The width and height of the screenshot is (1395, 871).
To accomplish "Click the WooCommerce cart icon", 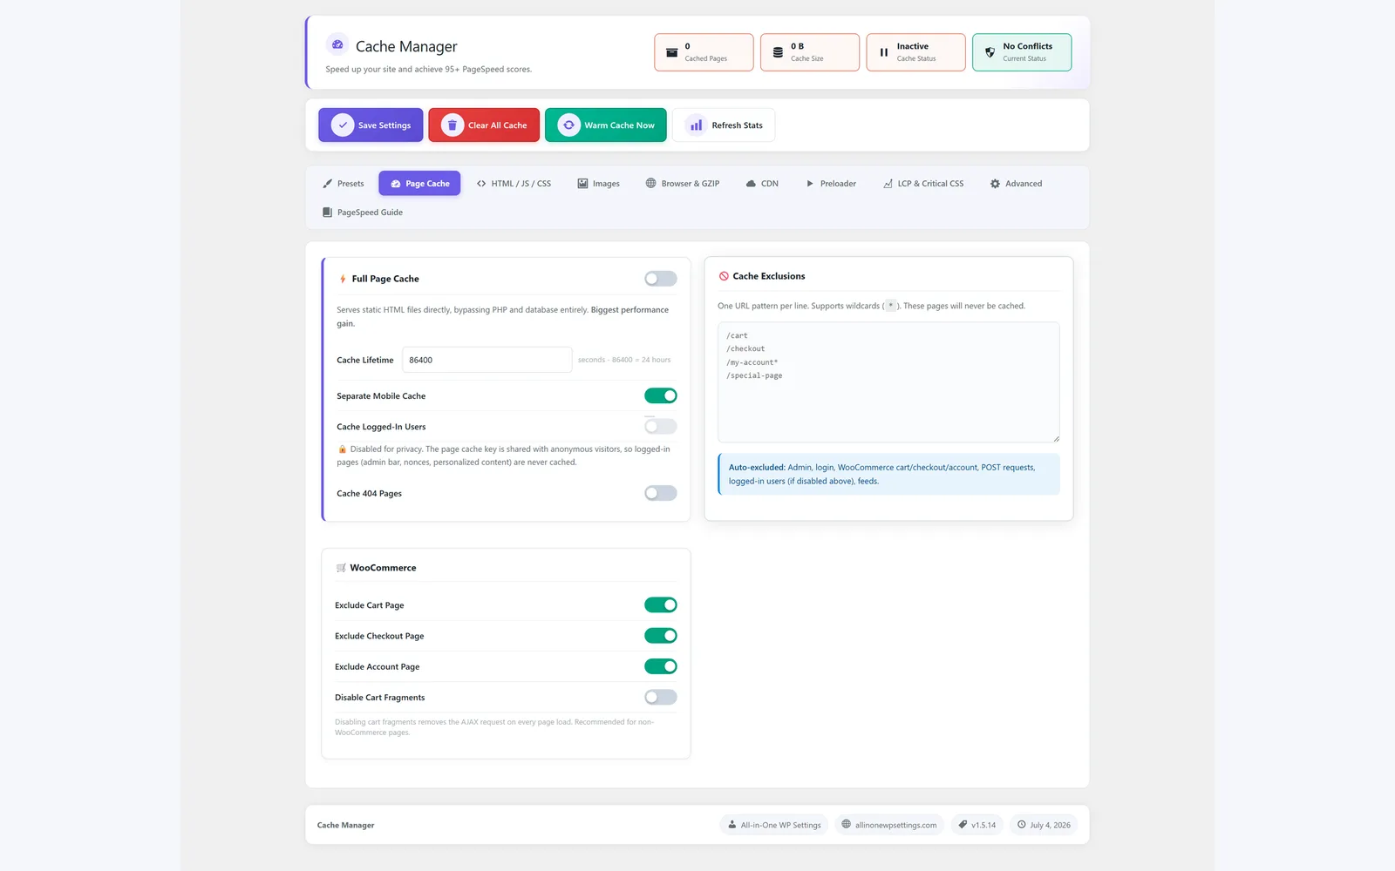I will pos(341,568).
